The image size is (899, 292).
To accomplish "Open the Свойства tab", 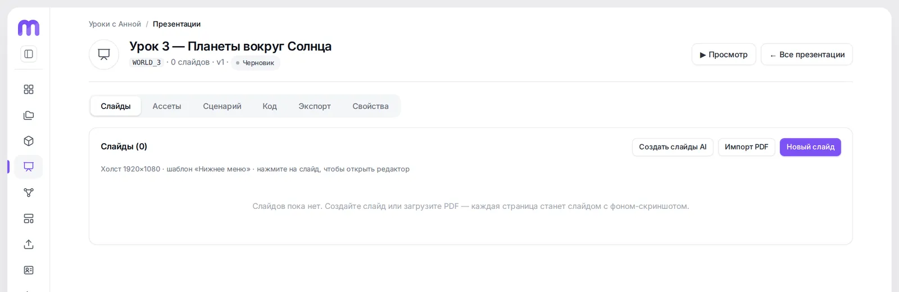I will pyautogui.click(x=370, y=106).
